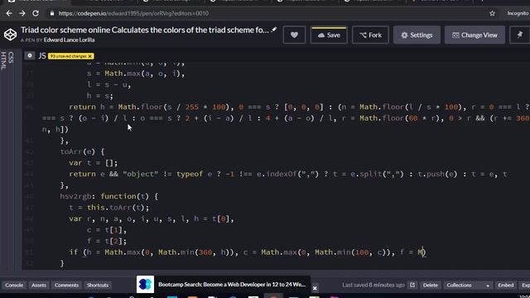The height and width of the screenshot is (298, 530).
Task: Go forward in the browser
Action: tap(22, 13)
